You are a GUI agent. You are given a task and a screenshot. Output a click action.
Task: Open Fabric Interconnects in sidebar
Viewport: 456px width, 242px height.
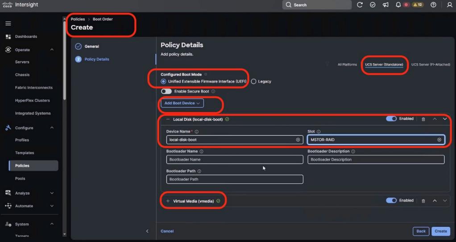[x=34, y=87]
